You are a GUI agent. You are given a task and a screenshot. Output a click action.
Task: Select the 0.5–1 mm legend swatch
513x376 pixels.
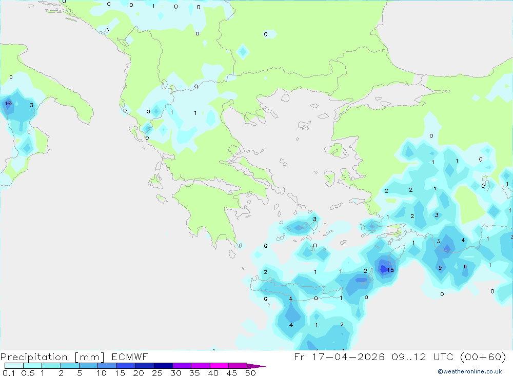point(32,366)
